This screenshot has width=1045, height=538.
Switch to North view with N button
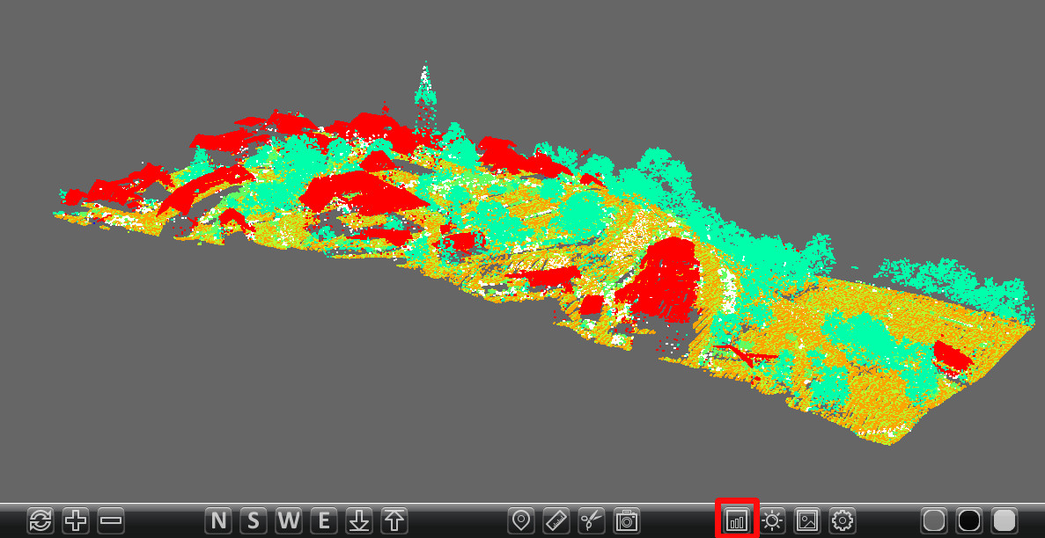(x=218, y=520)
